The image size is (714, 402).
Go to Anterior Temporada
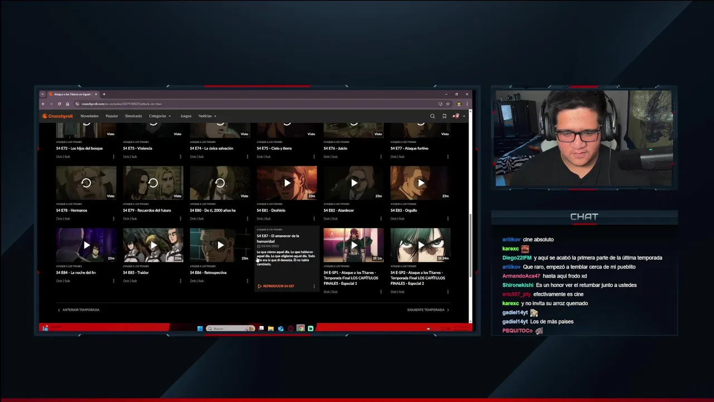[x=79, y=310]
